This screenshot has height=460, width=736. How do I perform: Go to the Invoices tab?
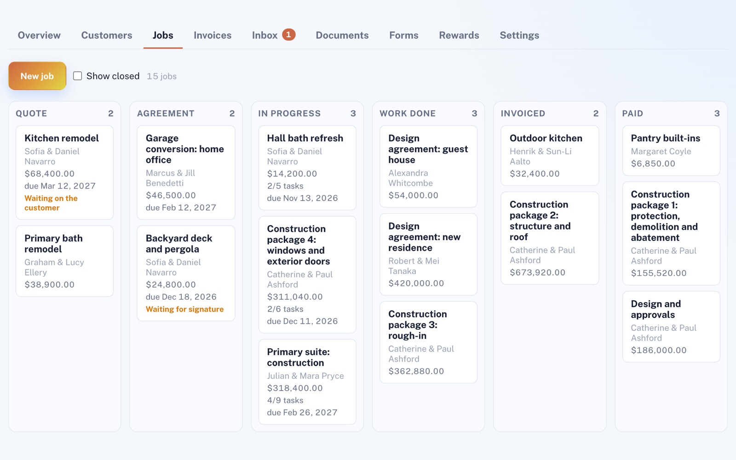(213, 35)
